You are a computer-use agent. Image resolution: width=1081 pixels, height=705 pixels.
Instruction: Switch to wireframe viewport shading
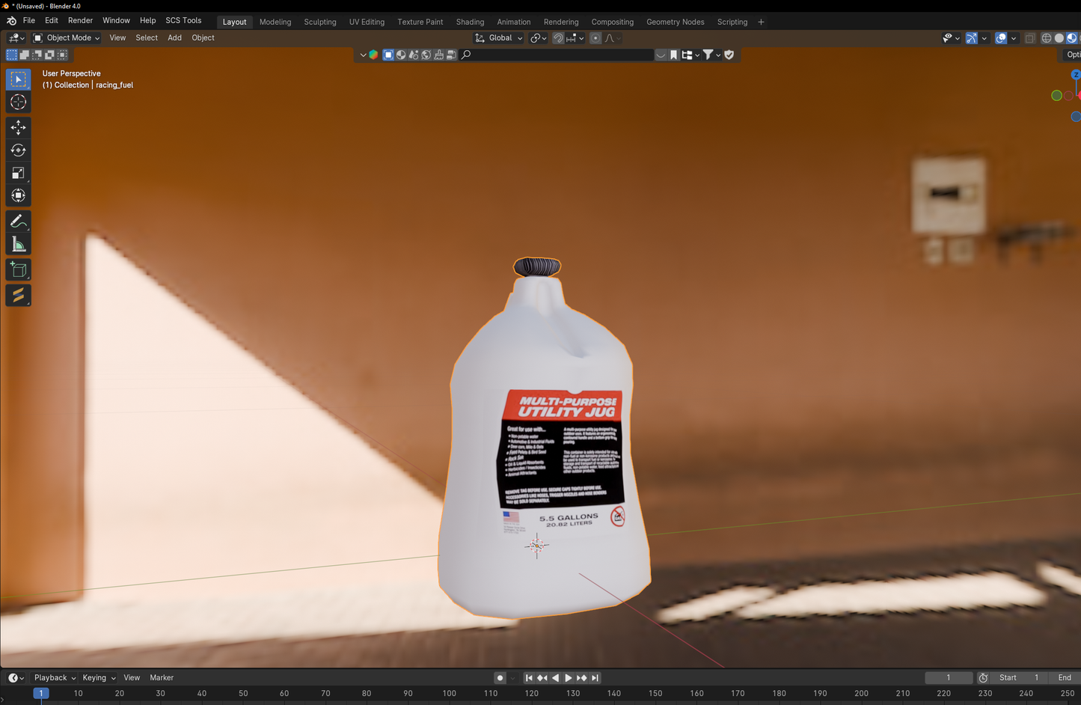pos(1047,38)
